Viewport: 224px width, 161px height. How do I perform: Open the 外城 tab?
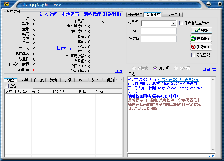tap(25, 80)
